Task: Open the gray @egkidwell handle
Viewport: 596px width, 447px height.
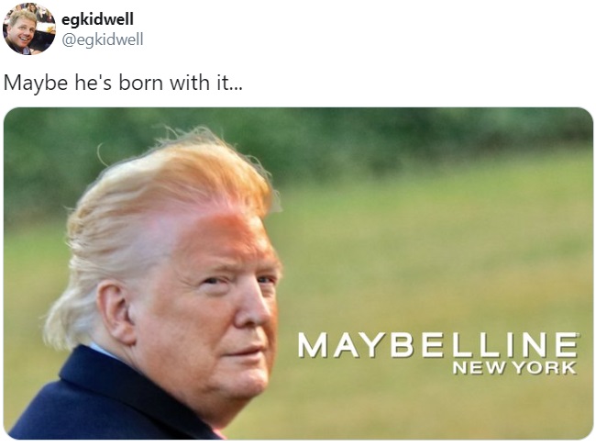Action: [103, 39]
